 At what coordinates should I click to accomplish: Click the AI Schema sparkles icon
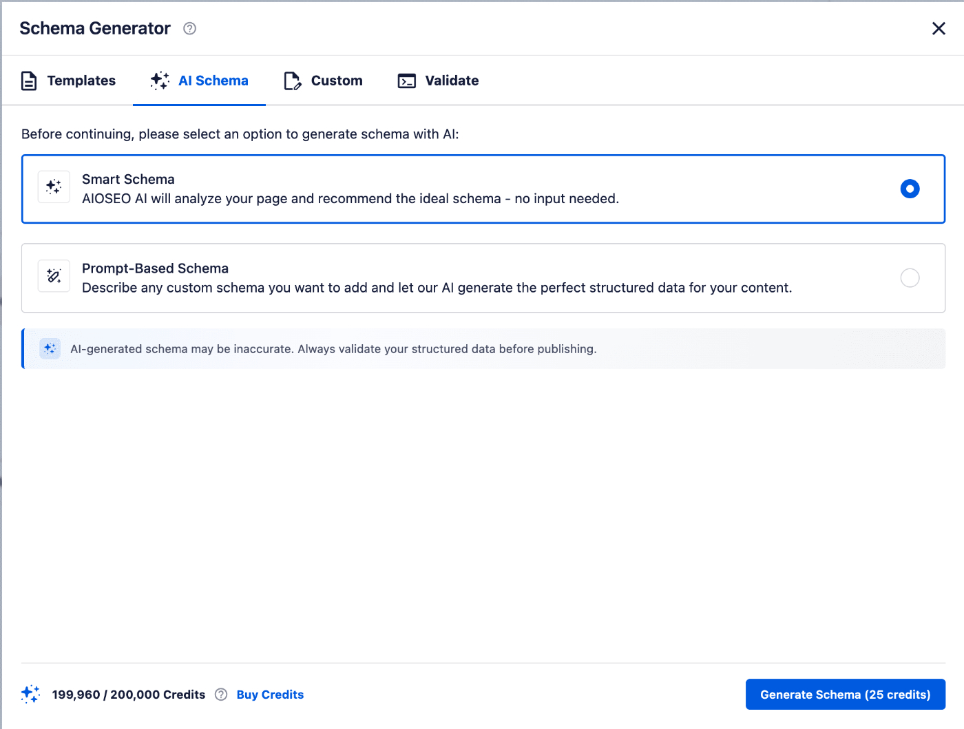click(x=159, y=81)
